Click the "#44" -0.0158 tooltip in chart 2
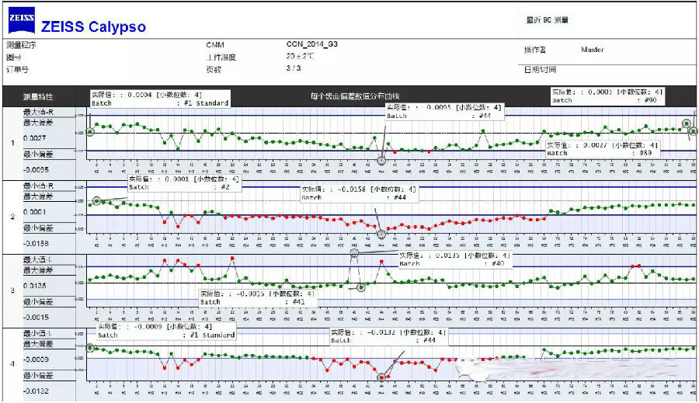The image size is (699, 403). pyautogui.click(x=360, y=193)
